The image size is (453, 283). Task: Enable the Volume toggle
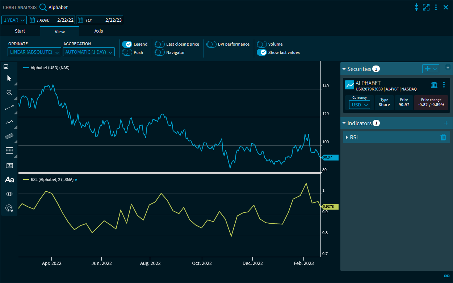coord(262,44)
